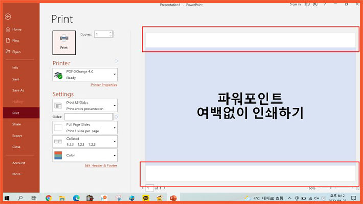Screen dimensions: 363x204
Task: Show hidden system tray icons
Action: pos(289,198)
